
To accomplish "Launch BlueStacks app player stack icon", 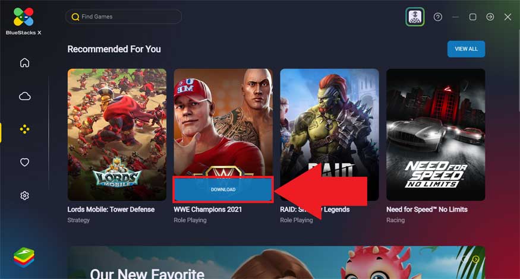I will click(24, 257).
